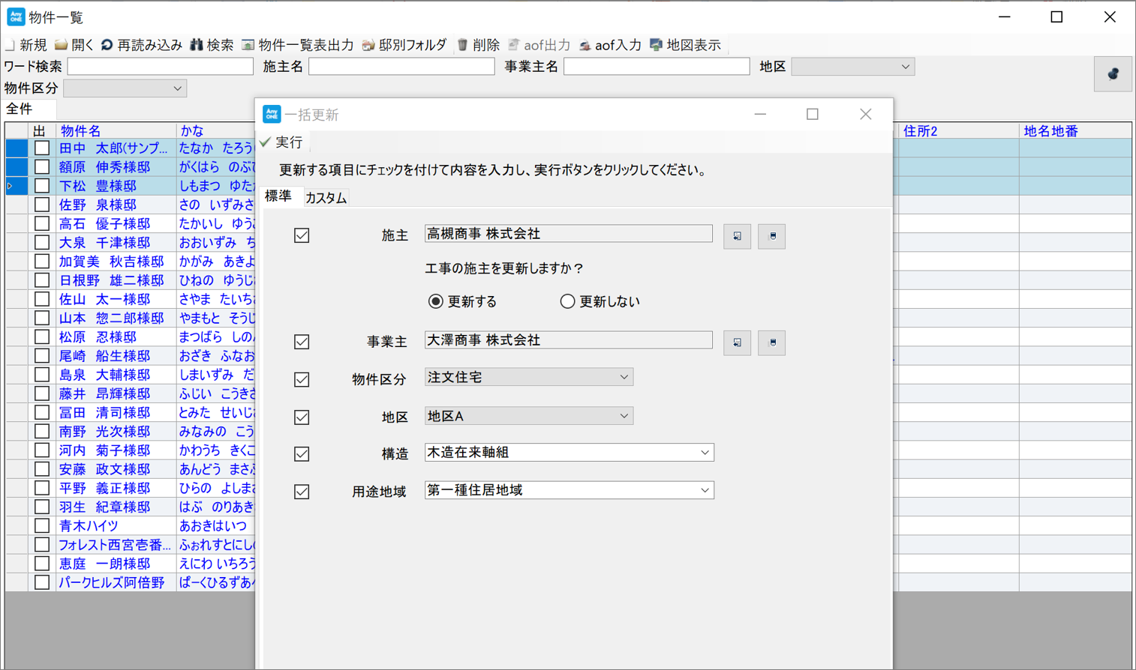This screenshot has height=670, width=1136.
Task: Uncheck the 地区 update checkbox in dialog
Action: (x=302, y=417)
